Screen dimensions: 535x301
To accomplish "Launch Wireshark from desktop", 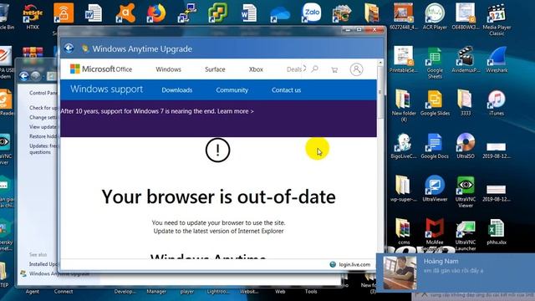I will (497, 59).
